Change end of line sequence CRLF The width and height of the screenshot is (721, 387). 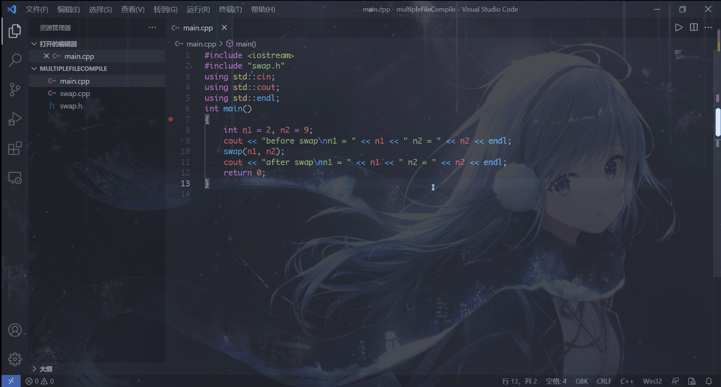604,381
